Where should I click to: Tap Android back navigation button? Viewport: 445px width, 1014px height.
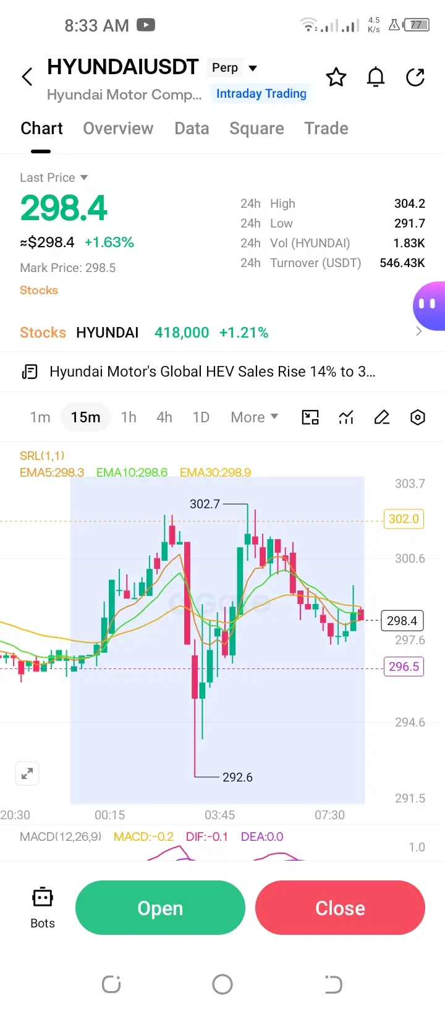[x=334, y=984]
